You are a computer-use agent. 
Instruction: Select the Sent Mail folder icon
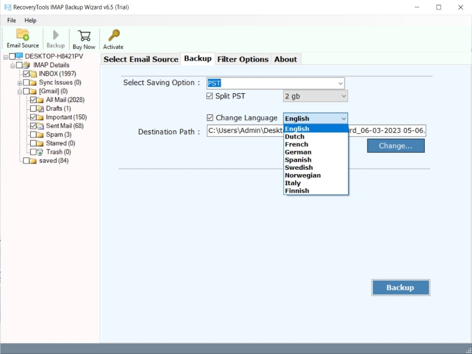[x=40, y=126]
